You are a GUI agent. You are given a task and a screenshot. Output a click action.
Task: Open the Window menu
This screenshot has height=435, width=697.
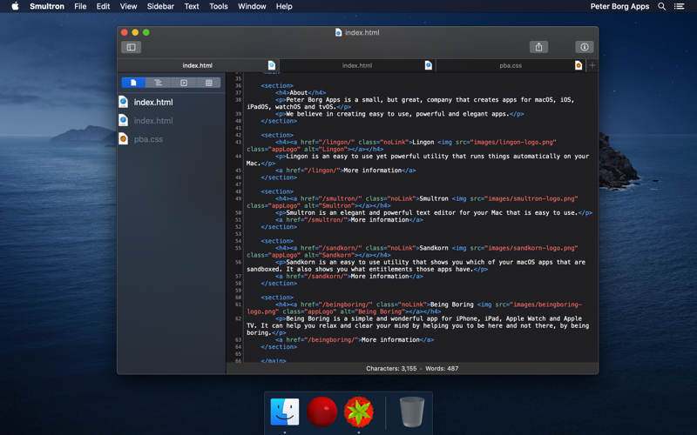[x=252, y=6]
